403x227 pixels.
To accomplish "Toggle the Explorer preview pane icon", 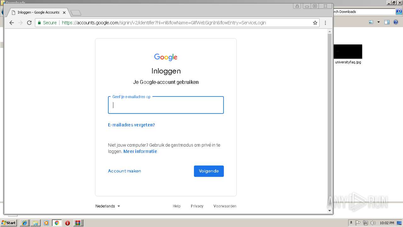I will pyautogui.click(x=387, y=22).
